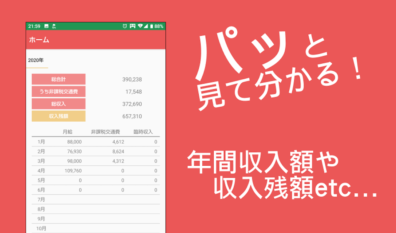Image resolution: width=396 pixels, height=233 pixels.
Task: Click the 総合計 total summary button
Action: (59, 79)
